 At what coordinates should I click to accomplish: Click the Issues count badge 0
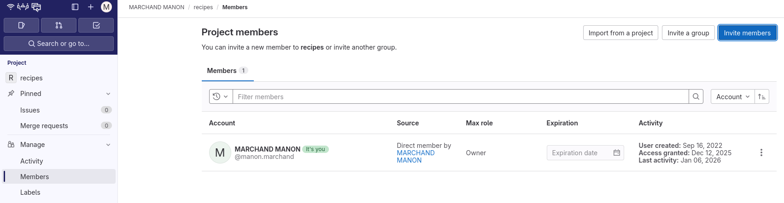106,110
